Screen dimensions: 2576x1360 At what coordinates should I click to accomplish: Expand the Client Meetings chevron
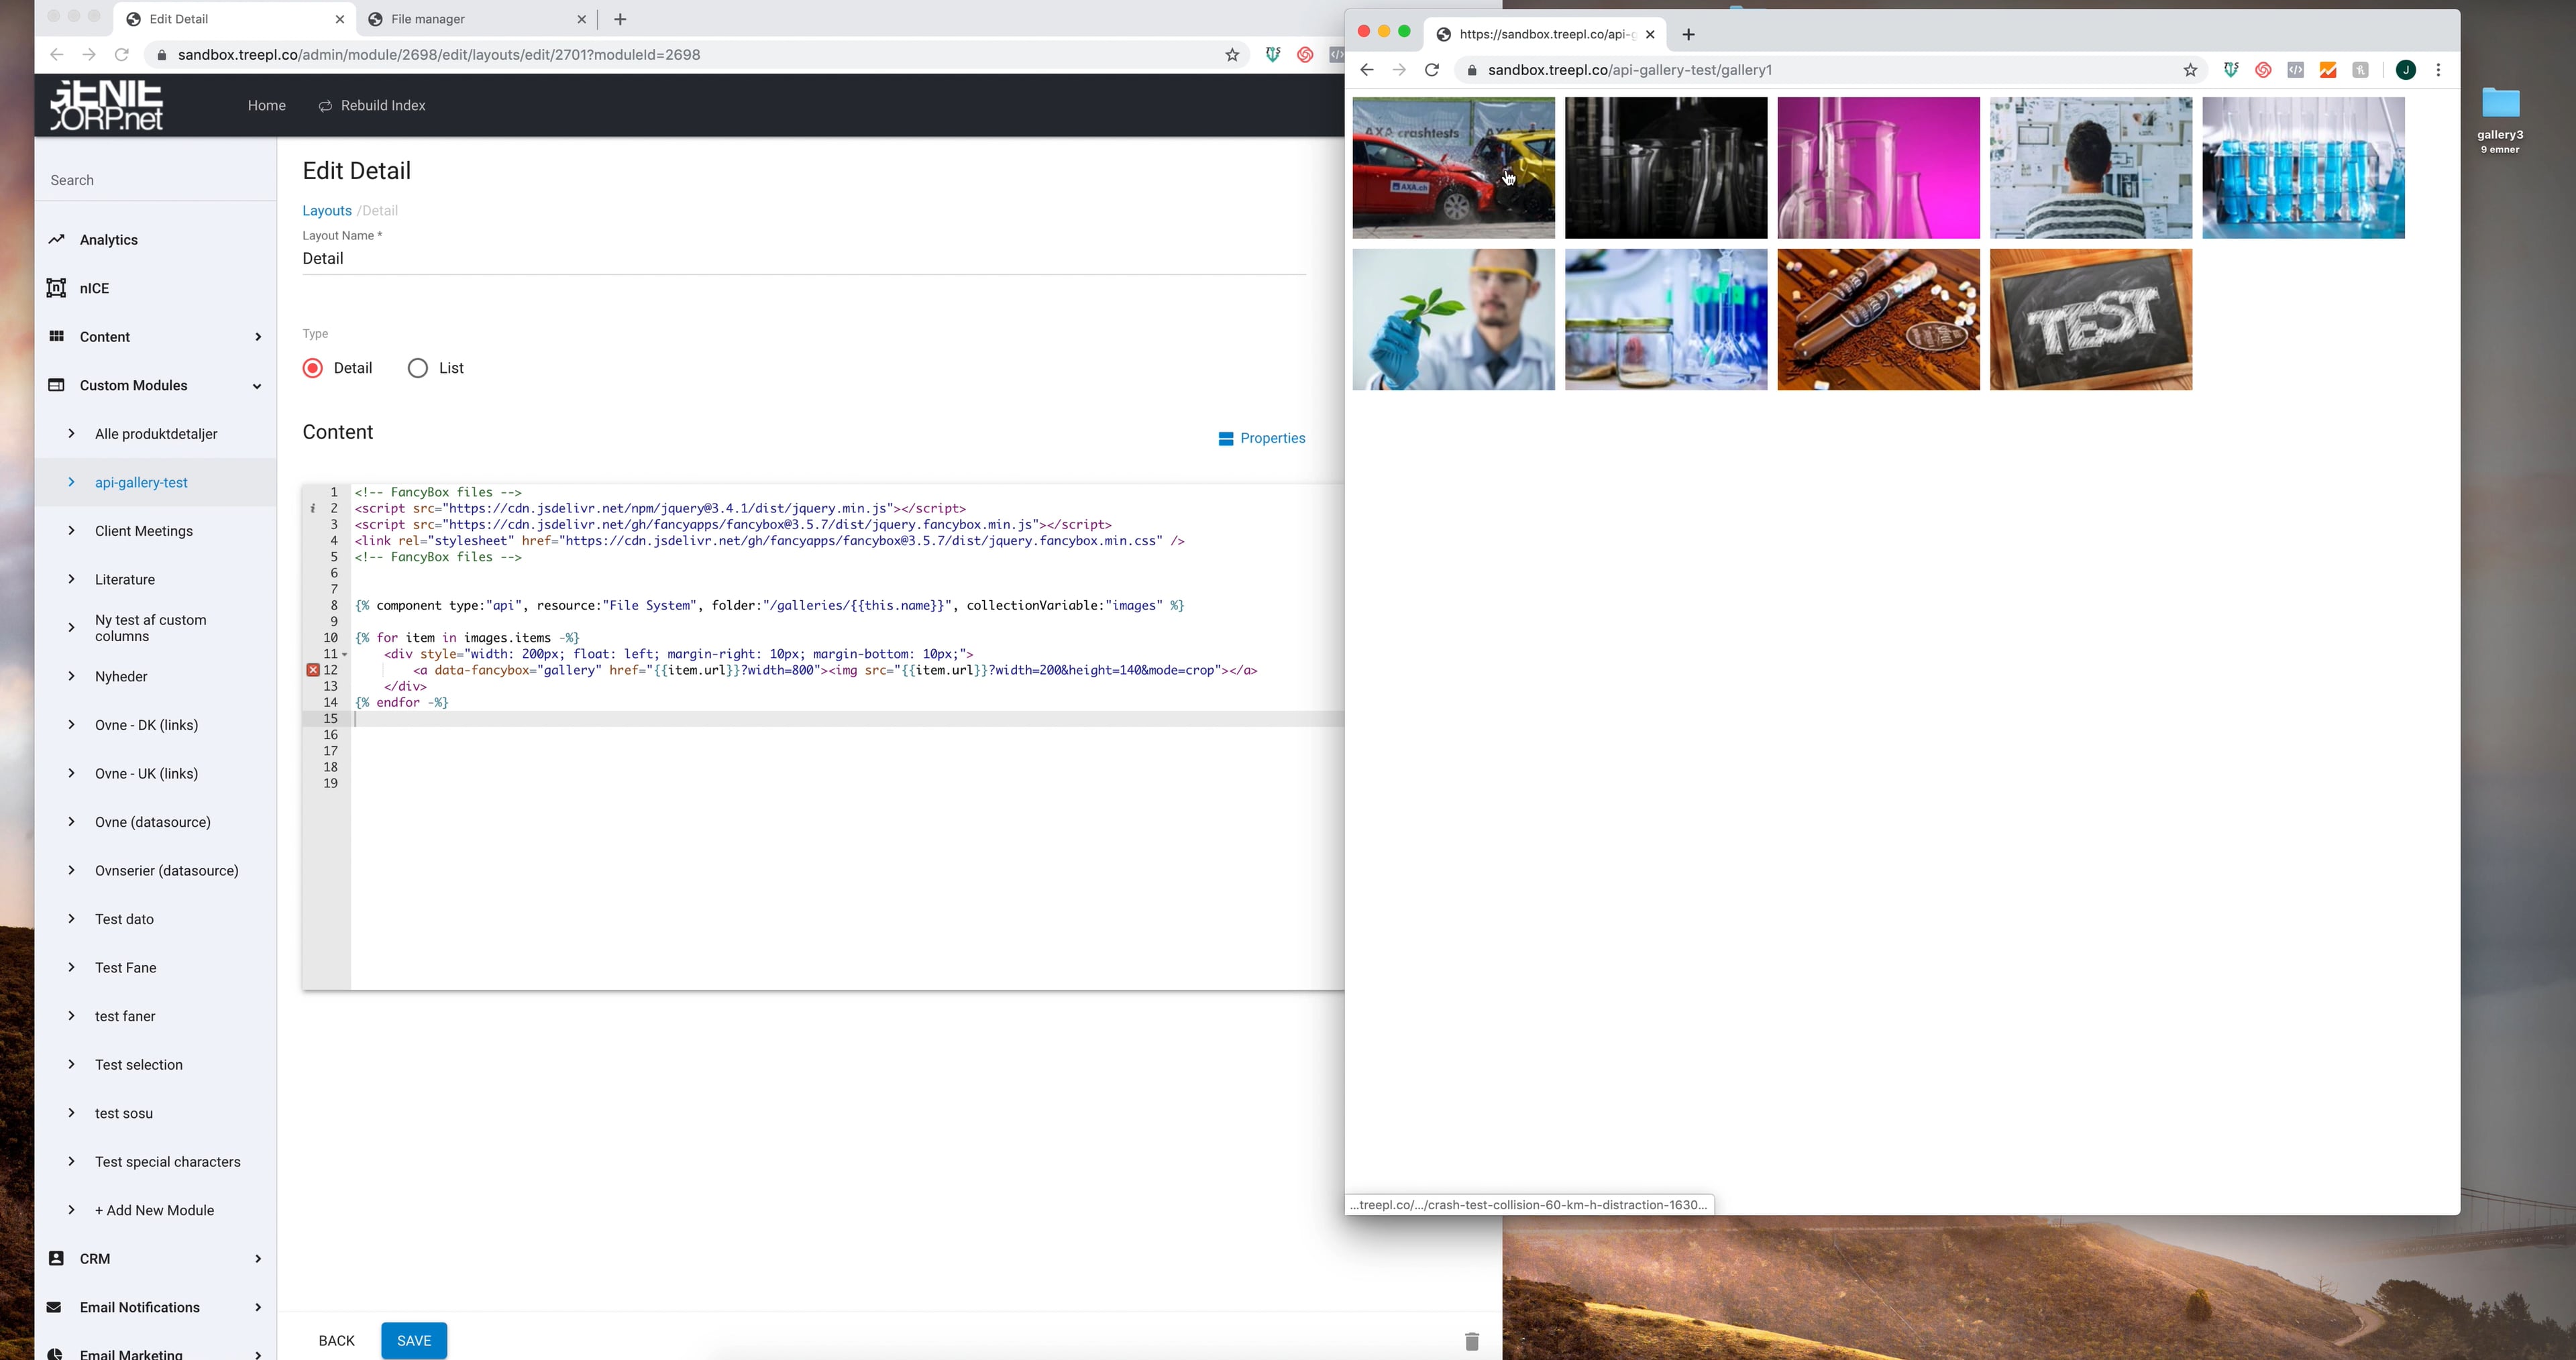tap(71, 531)
